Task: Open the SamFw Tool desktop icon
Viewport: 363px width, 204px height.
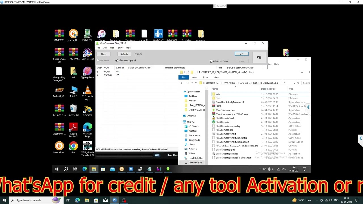Action: click(x=88, y=54)
